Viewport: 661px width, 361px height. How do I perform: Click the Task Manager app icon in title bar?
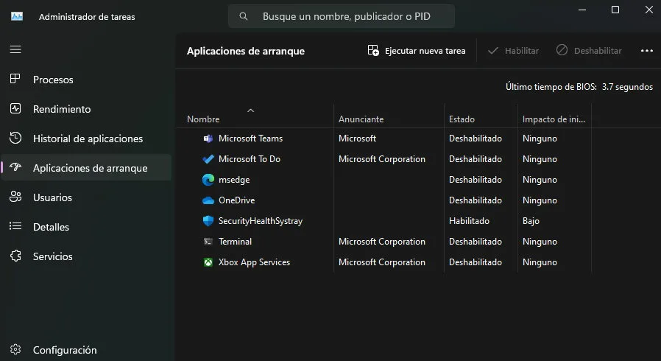point(17,16)
